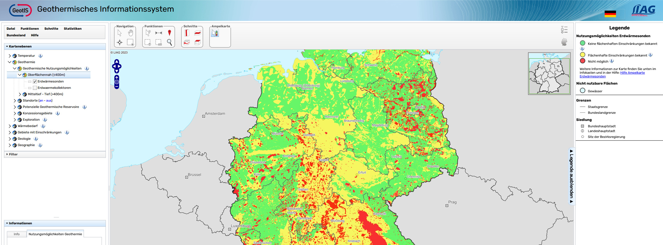Activate the zoom rectangle navigation tool

[130, 42]
